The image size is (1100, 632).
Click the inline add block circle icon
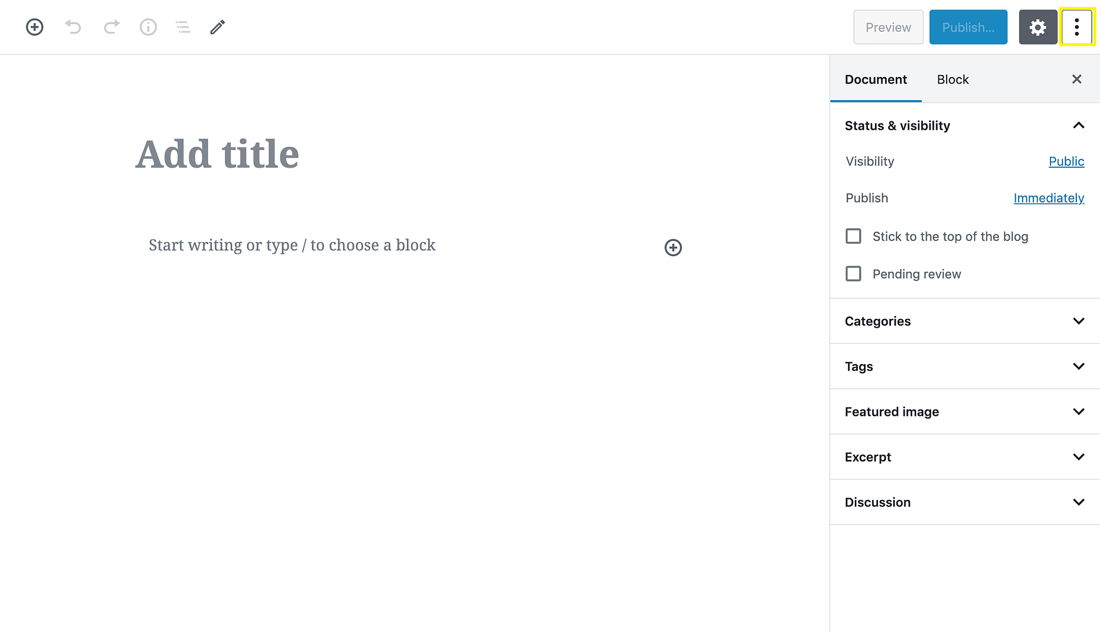[x=673, y=248]
